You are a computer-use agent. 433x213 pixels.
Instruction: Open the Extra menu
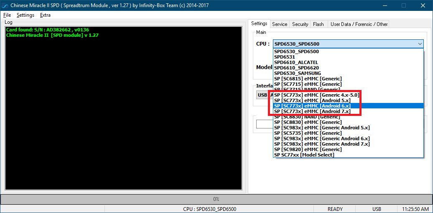click(x=45, y=15)
